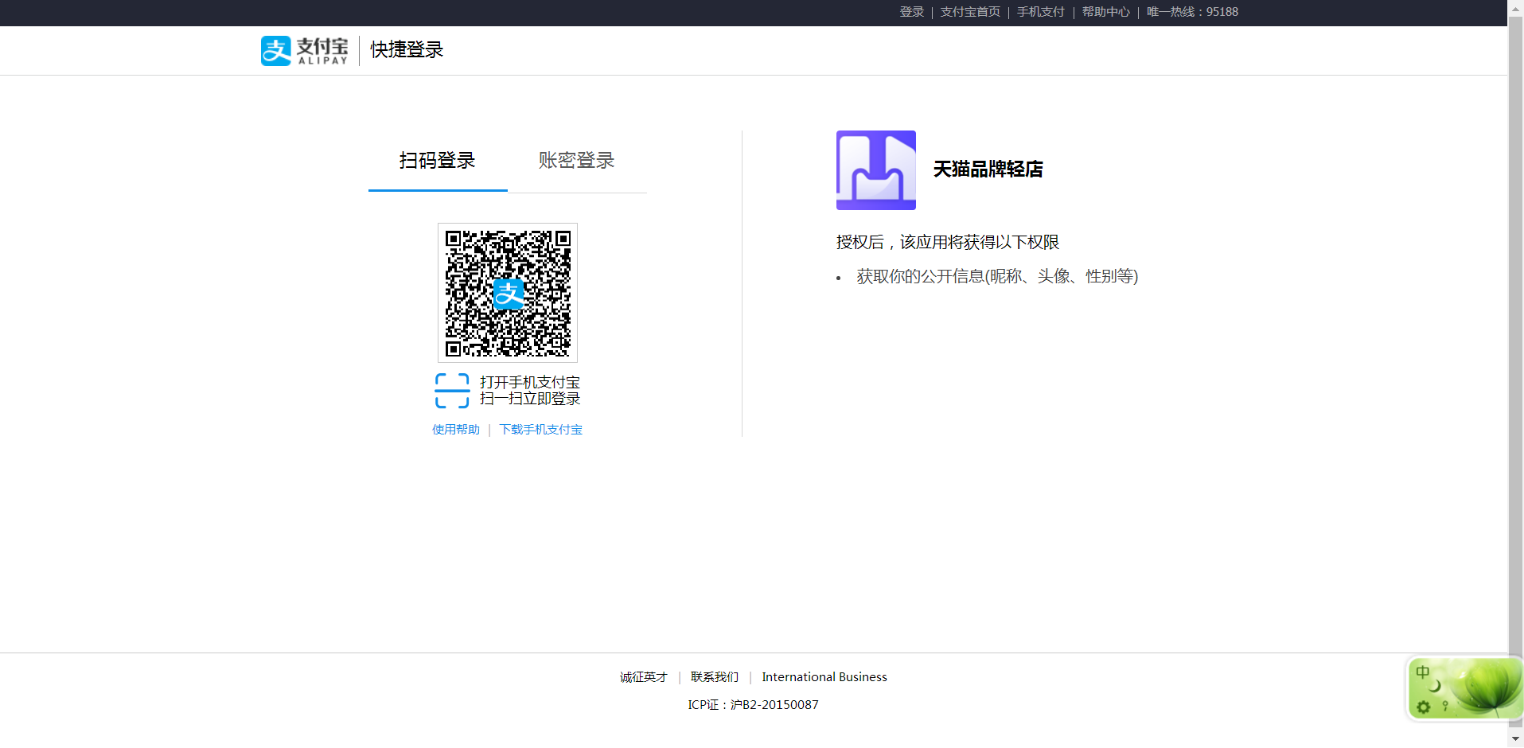Screen dimensions: 1524x748
Task: Click the Alipay logo in the header
Action: pos(305,50)
